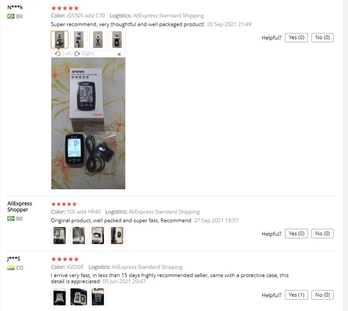Mark N***k's review helpful with Yes (0)
This screenshot has height=311, width=348.
click(296, 37)
